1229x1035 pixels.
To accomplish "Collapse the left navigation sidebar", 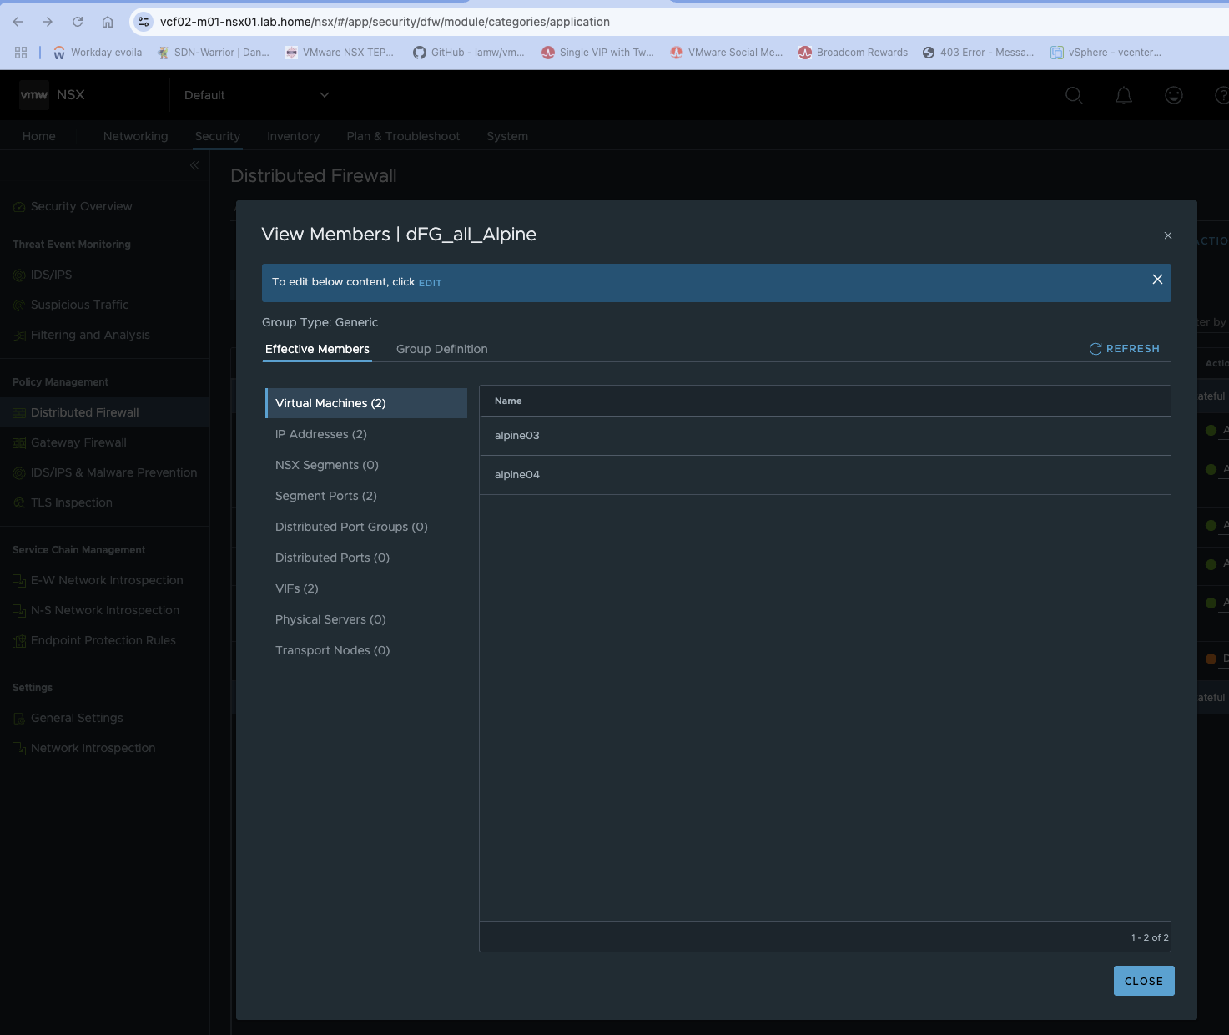I will click(194, 165).
